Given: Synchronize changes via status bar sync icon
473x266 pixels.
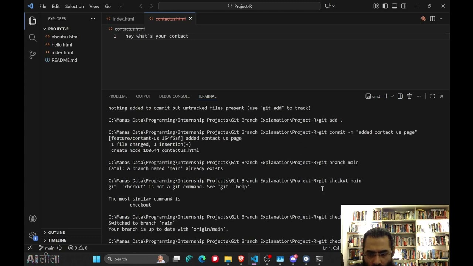Looking at the screenshot, I should click(x=59, y=248).
